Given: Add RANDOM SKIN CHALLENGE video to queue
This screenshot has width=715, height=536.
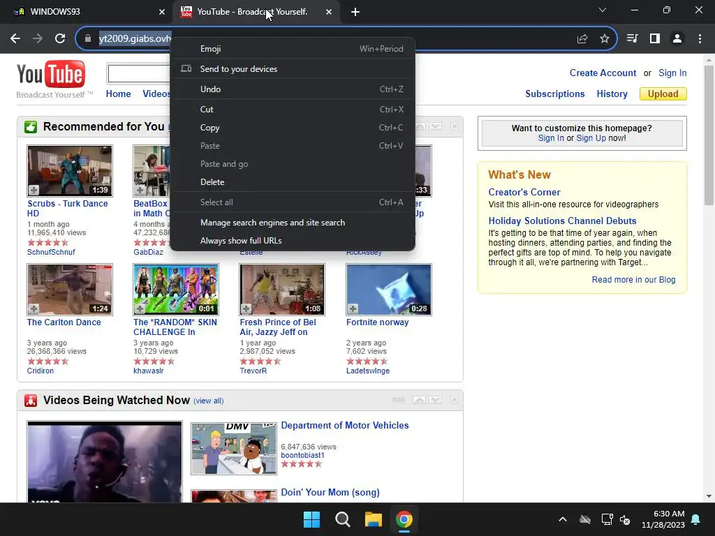Looking at the screenshot, I should (x=140, y=308).
